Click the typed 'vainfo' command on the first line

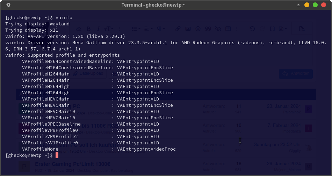point(64,17)
